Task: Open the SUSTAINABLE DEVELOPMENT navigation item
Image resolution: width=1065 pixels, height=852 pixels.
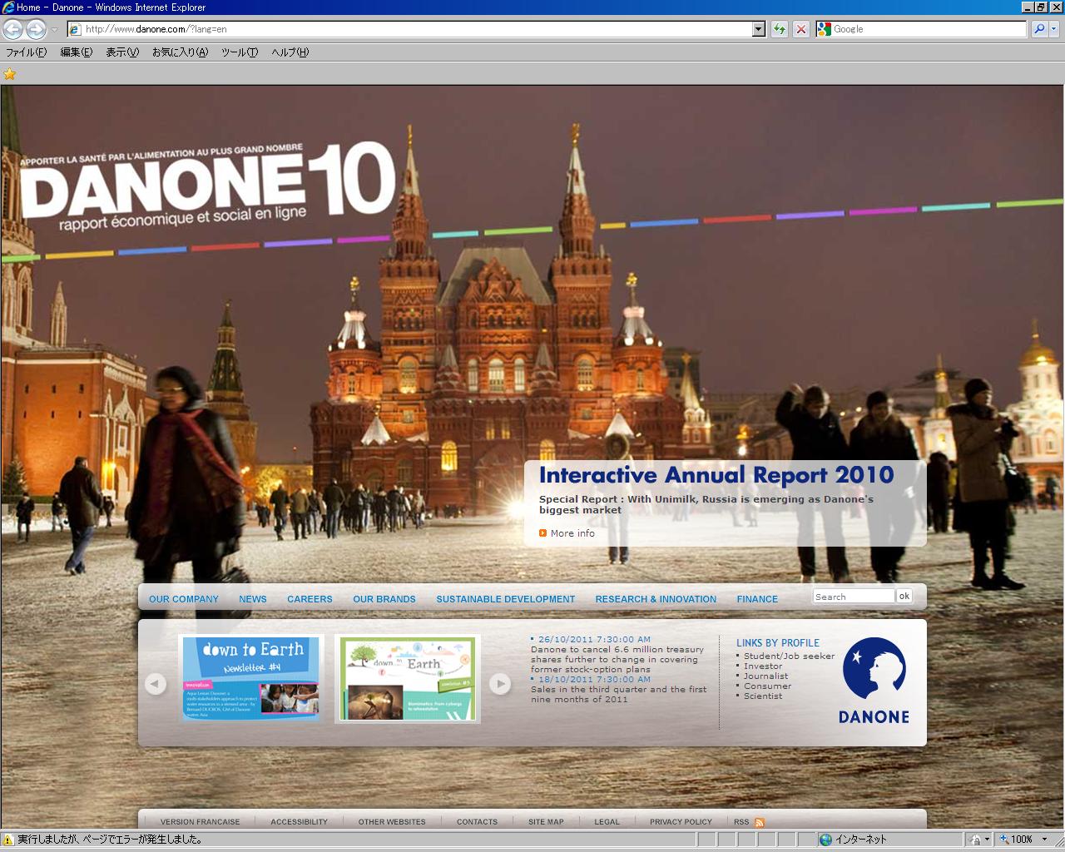Action: [506, 599]
